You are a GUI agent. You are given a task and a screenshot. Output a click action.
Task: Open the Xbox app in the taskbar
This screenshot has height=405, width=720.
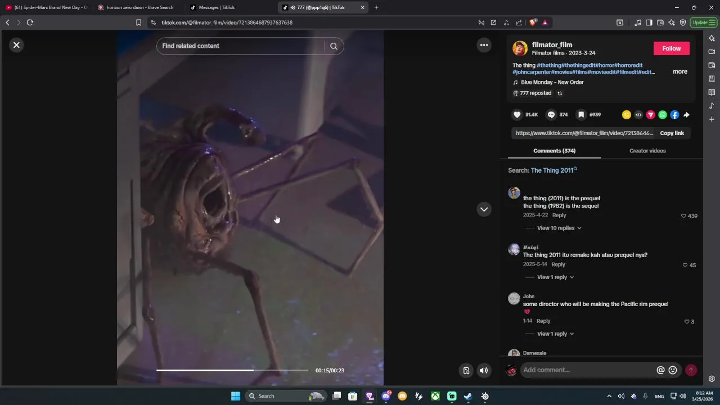pos(435,396)
